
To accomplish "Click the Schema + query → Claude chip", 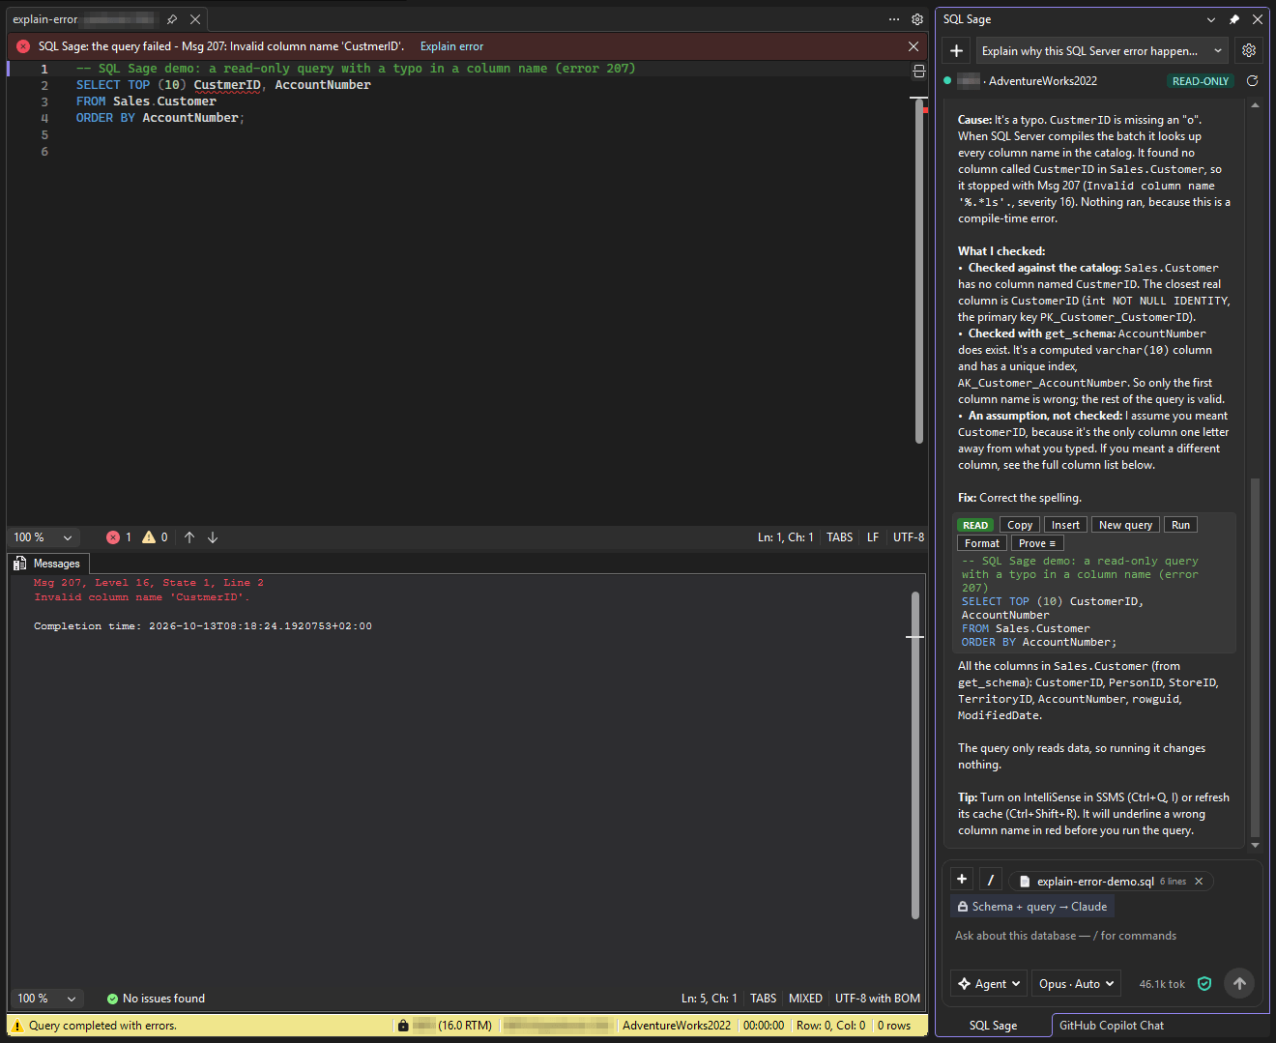I will tap(1031, 907).
